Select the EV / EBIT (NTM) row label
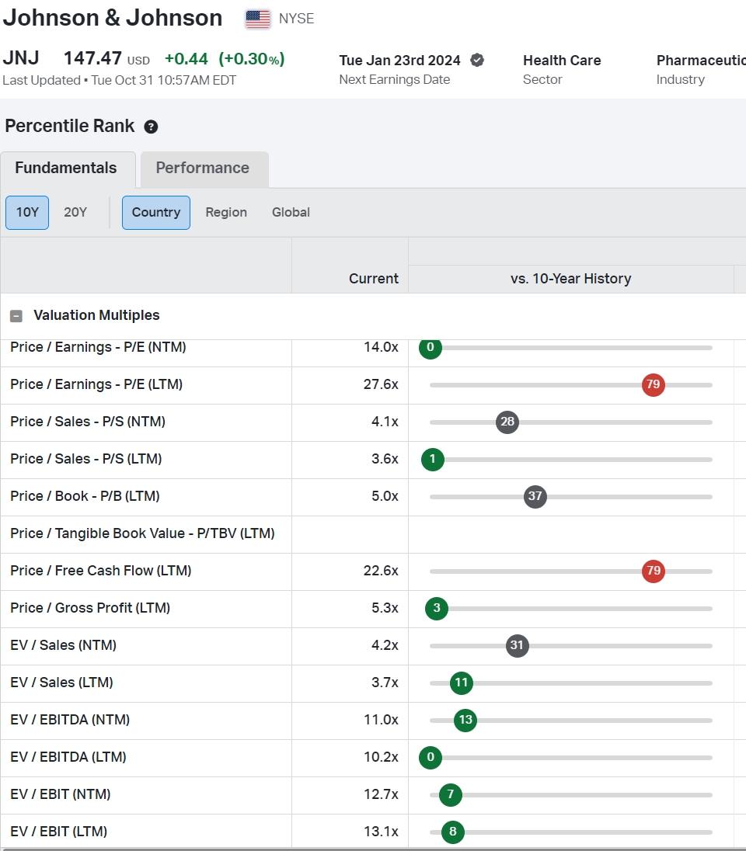This screenshot has height=851, width=746. 61,794
